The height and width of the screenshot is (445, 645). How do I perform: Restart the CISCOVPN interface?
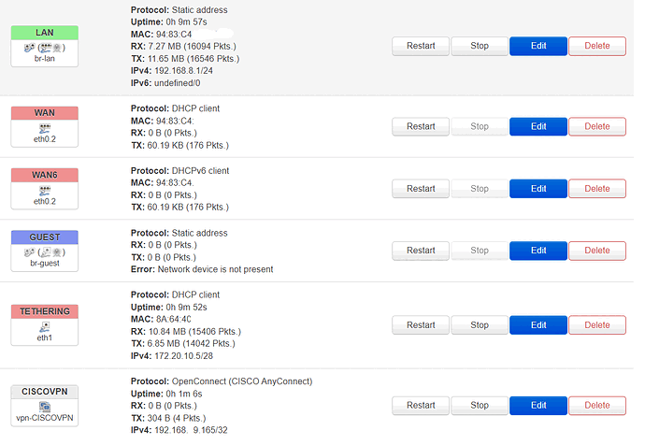tap(421, 405)
